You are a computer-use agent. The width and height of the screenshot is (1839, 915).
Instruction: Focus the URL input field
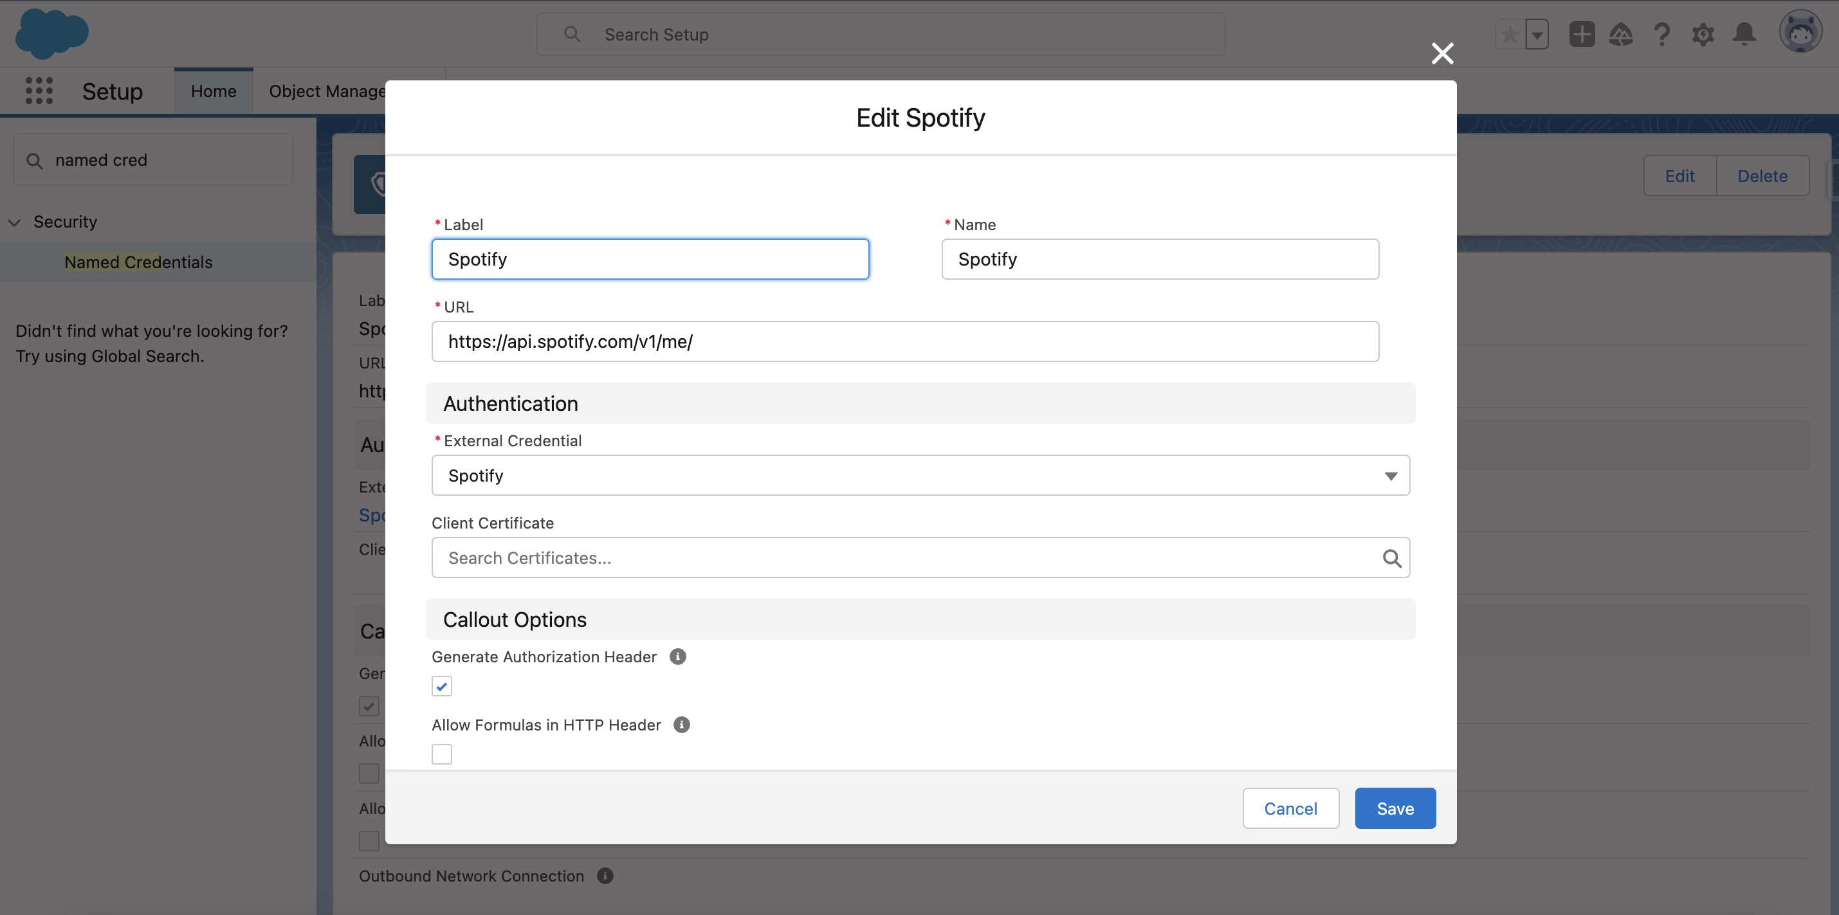tap(905, 341)
